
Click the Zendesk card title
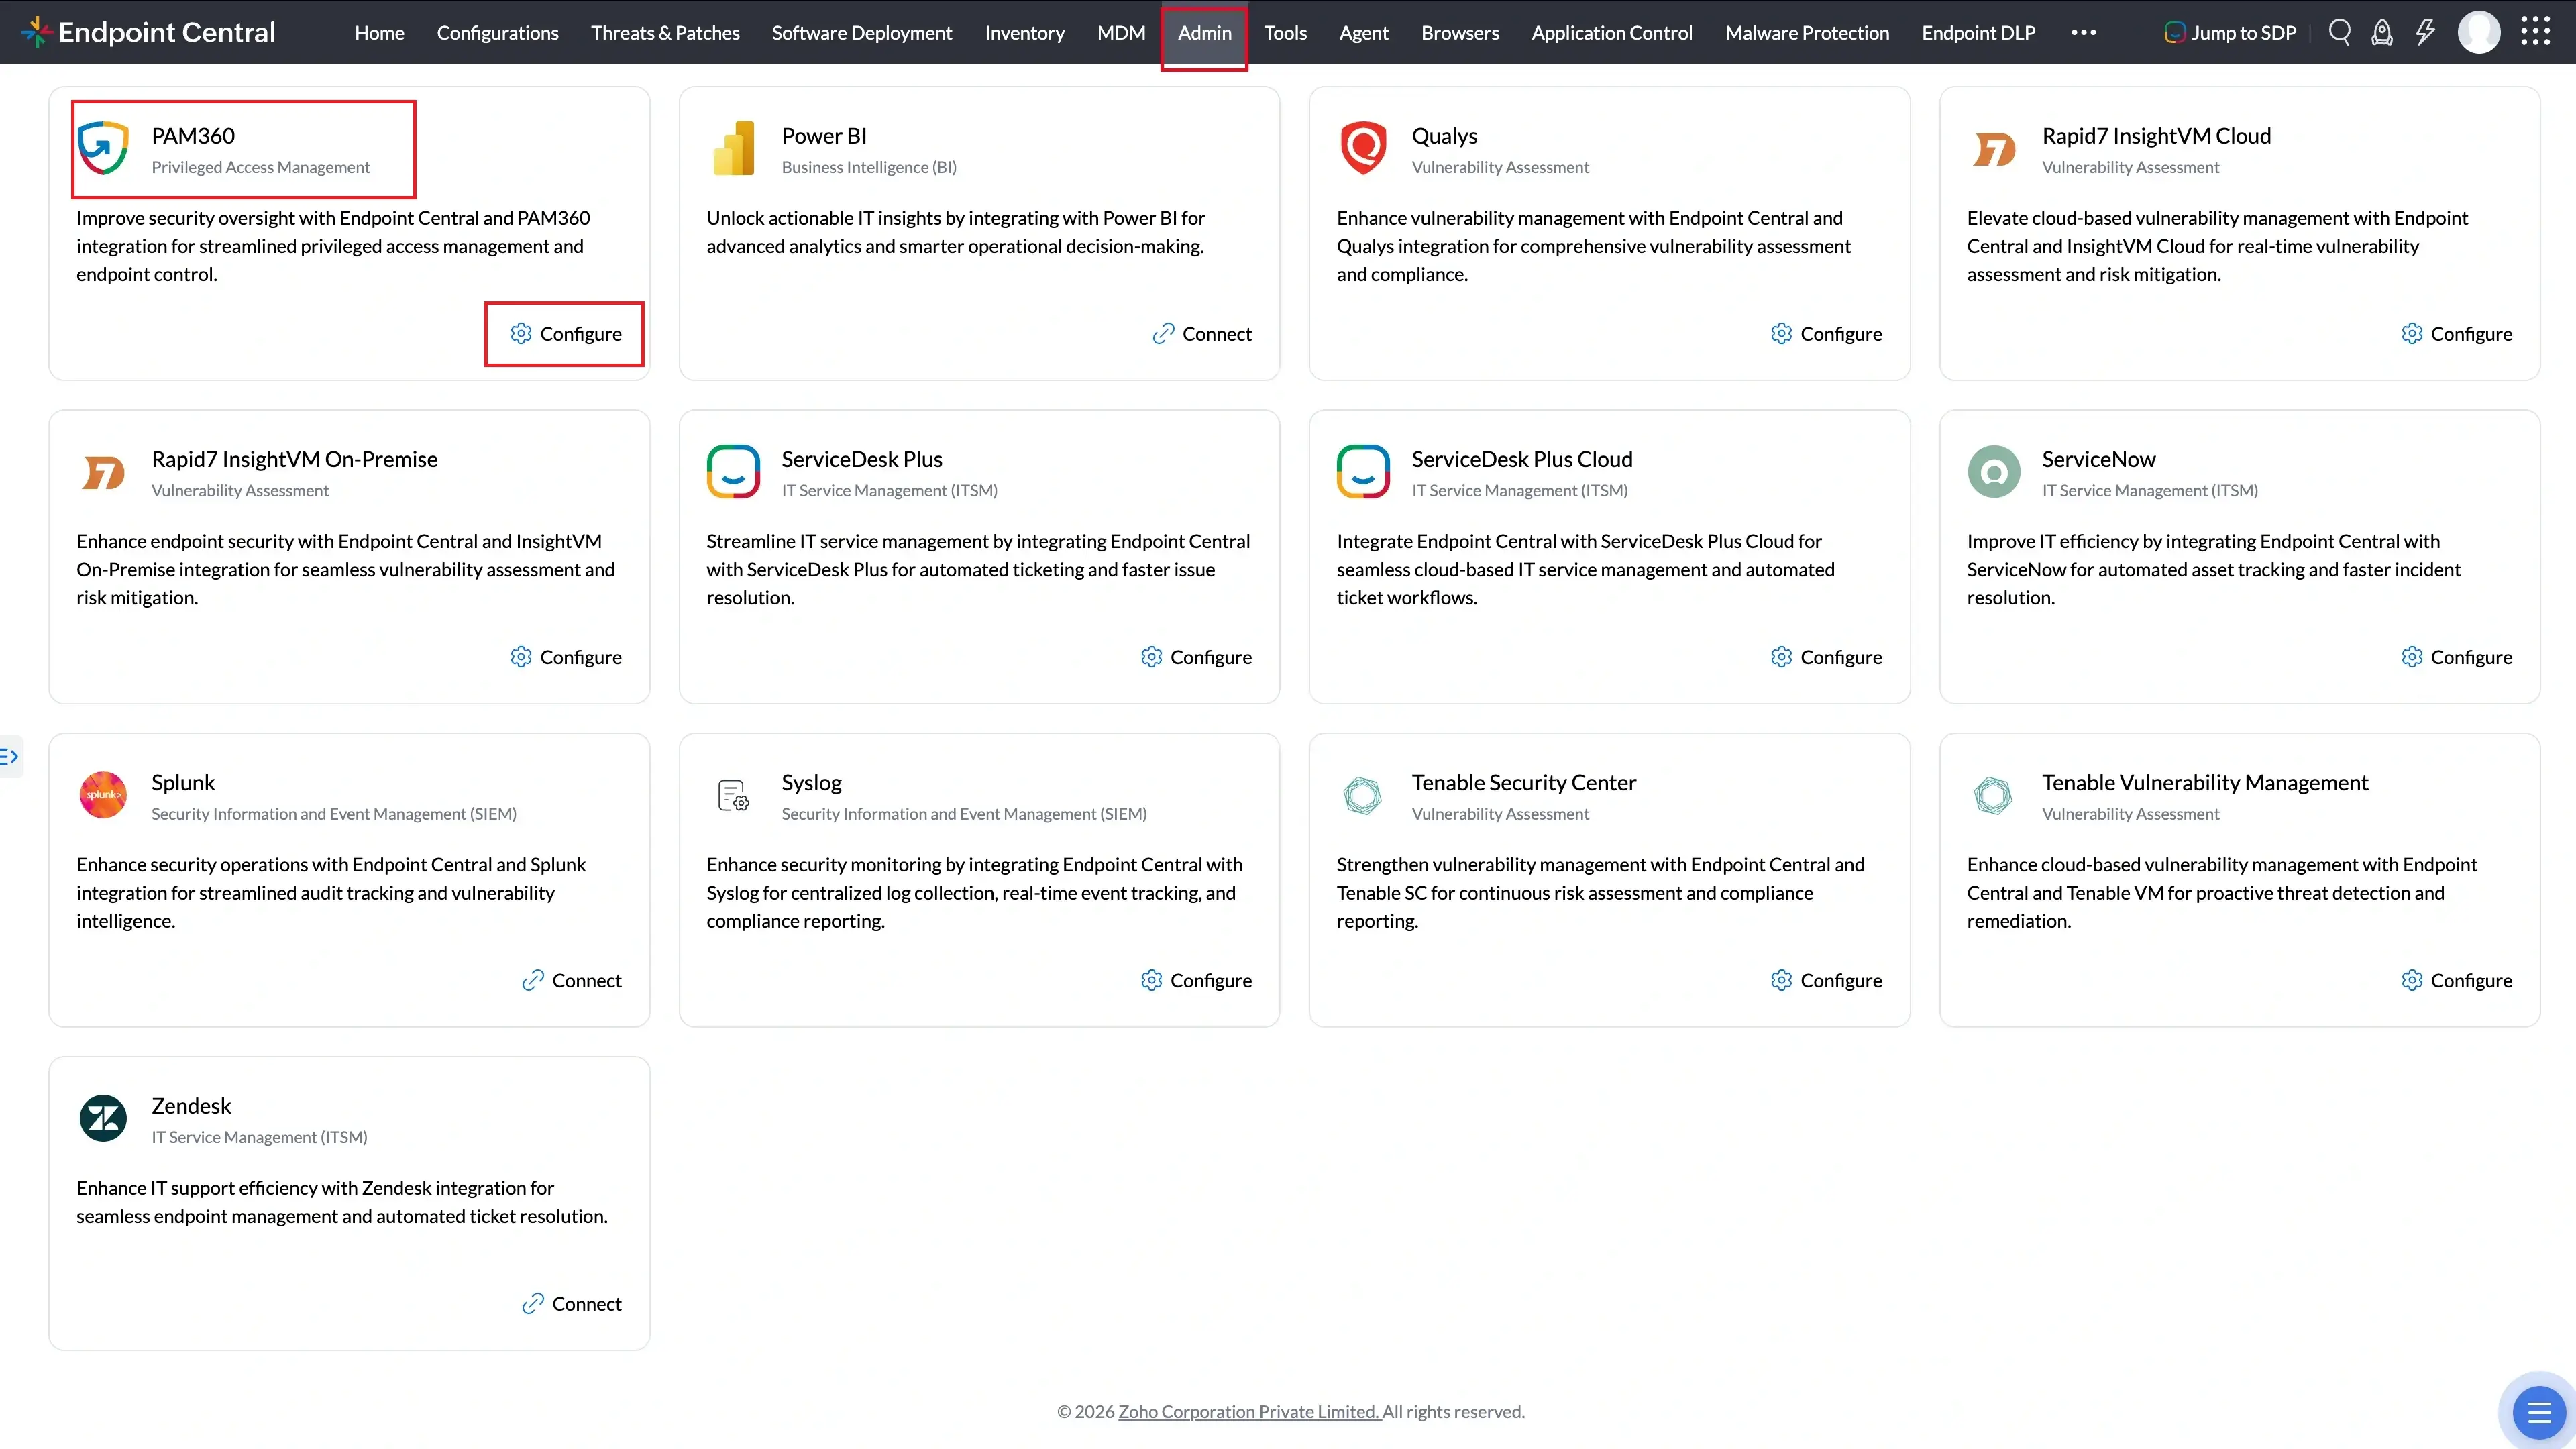pos(191,1105)
